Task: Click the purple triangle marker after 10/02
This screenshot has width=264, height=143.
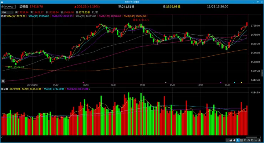Action: tap(221, 82)
